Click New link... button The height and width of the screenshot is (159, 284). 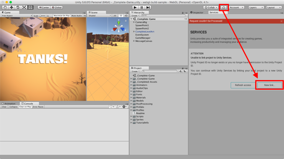pyautogui.click(x=270, y=85)
